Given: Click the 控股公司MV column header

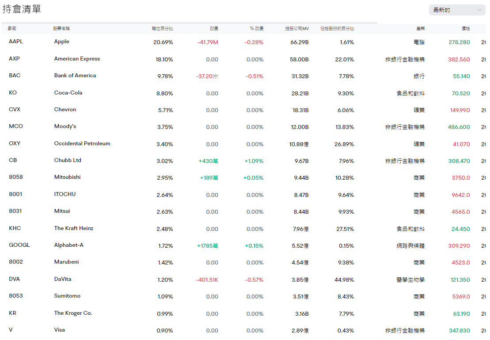Looking at the screenshot, I should coord(296,29).
